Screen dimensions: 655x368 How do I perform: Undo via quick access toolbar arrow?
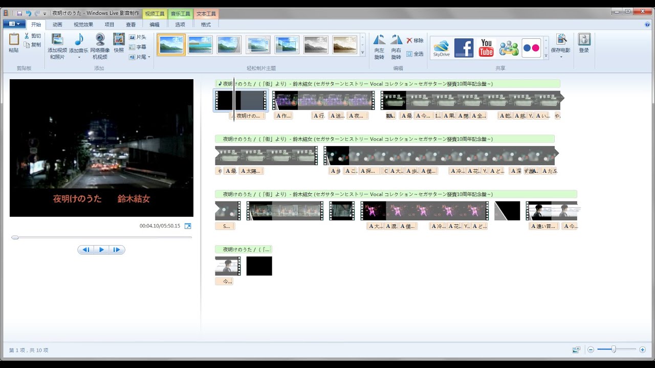click(x=28, y=13)
